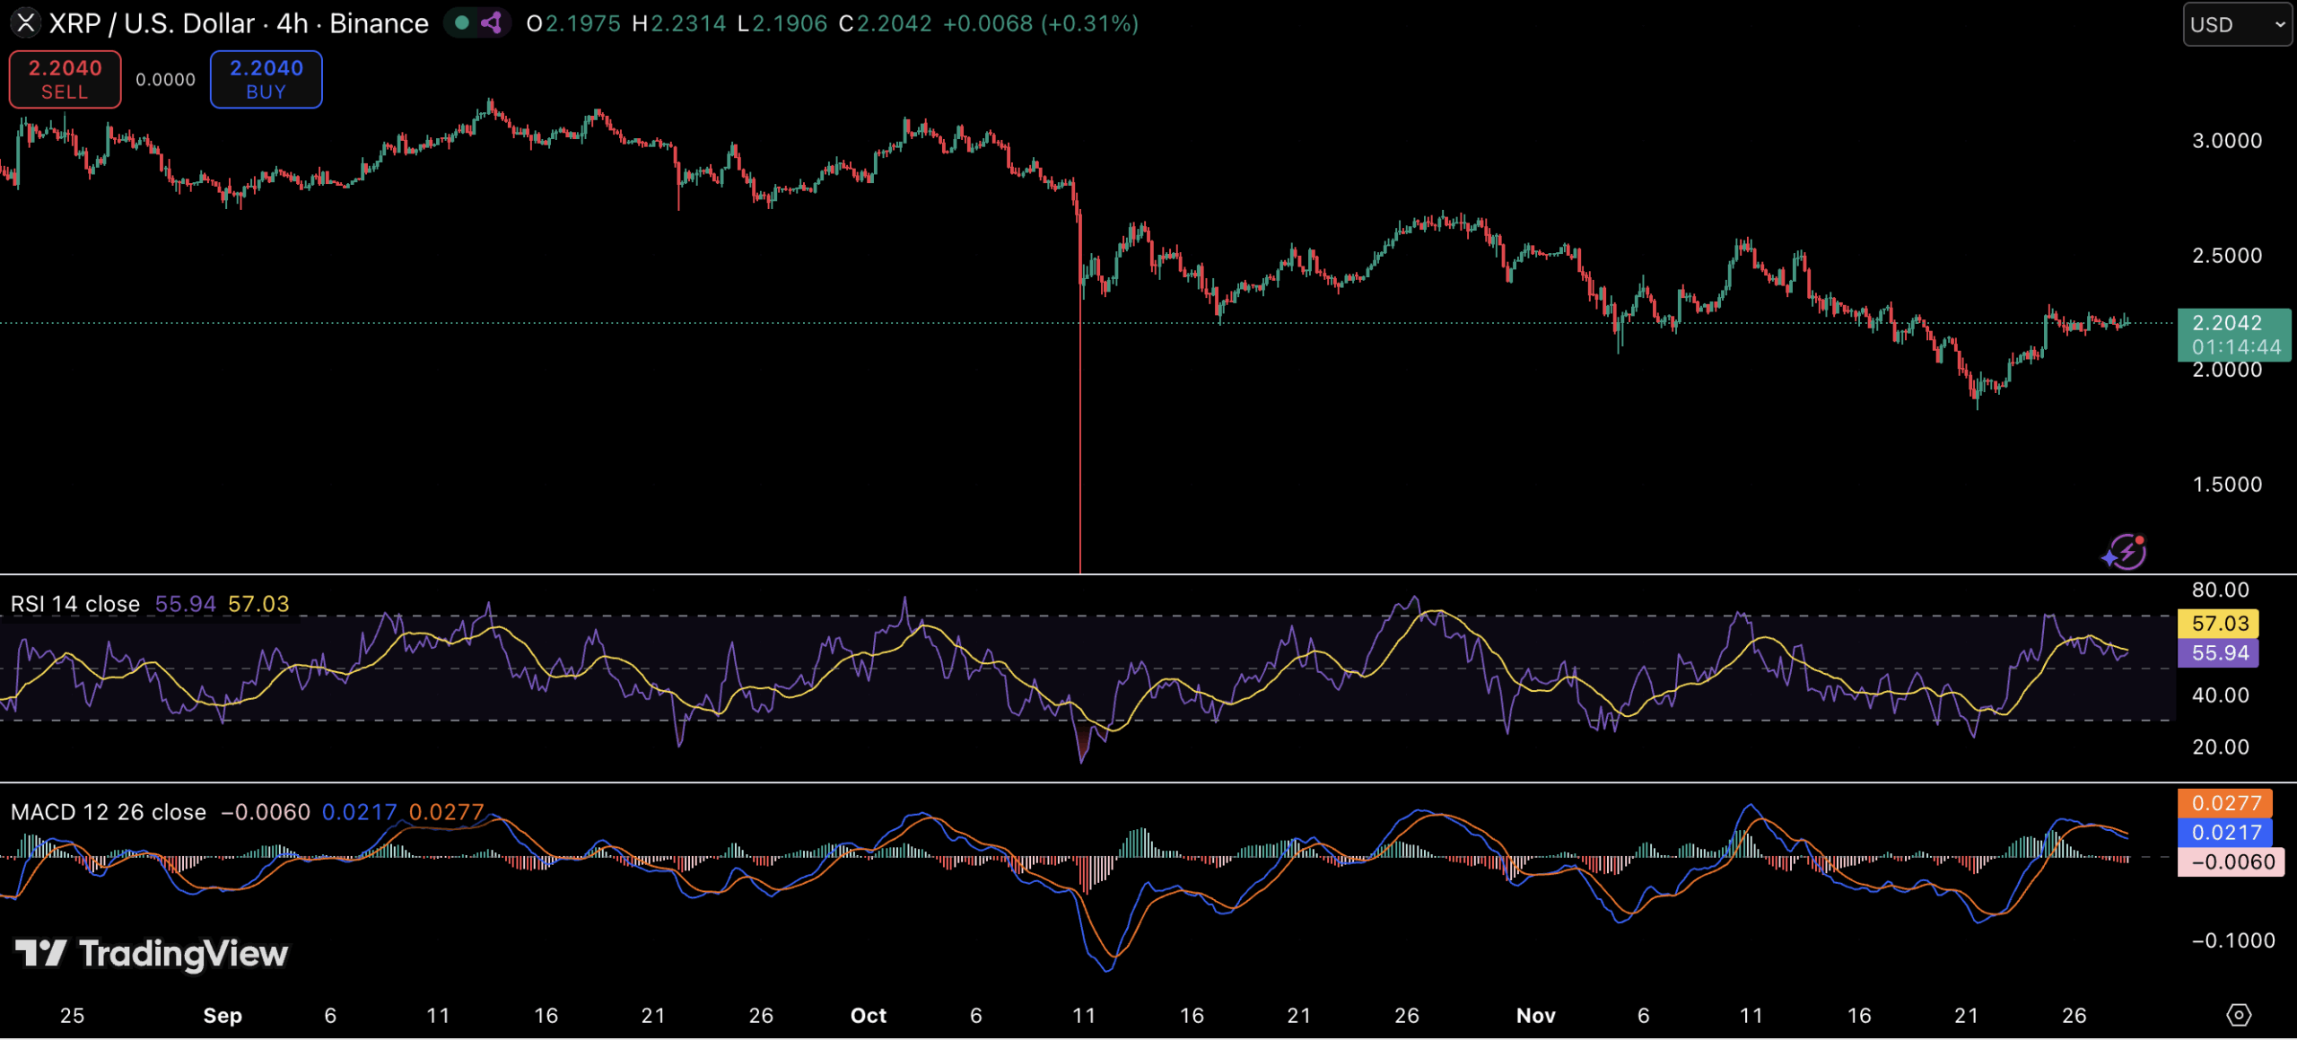The height and width of the screenshot is (1040, 2297).
Task: Open the USD currency dropdown
Action: tap(2236, 24)
